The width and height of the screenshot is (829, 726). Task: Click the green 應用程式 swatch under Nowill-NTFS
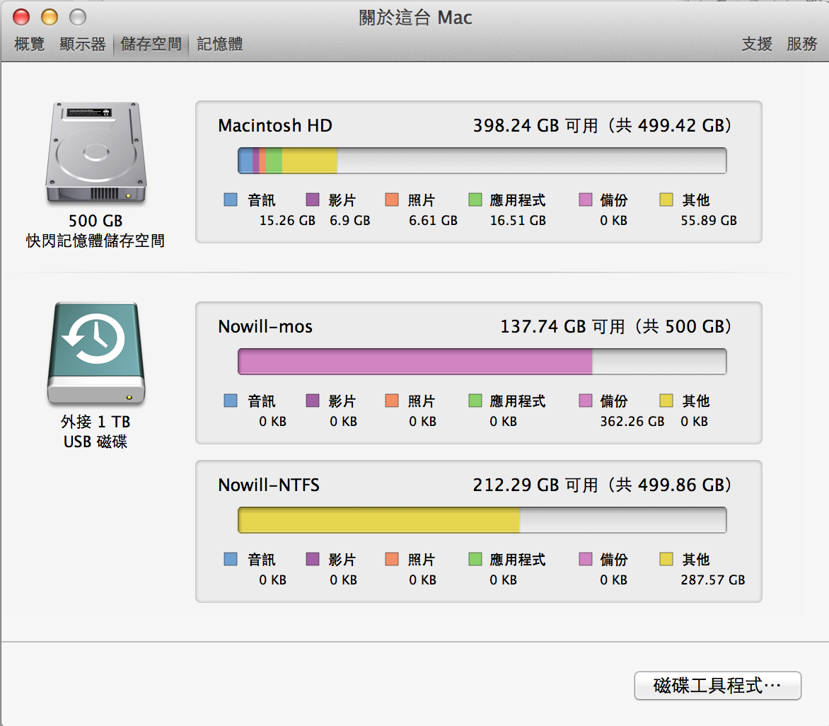pos(475,560)
